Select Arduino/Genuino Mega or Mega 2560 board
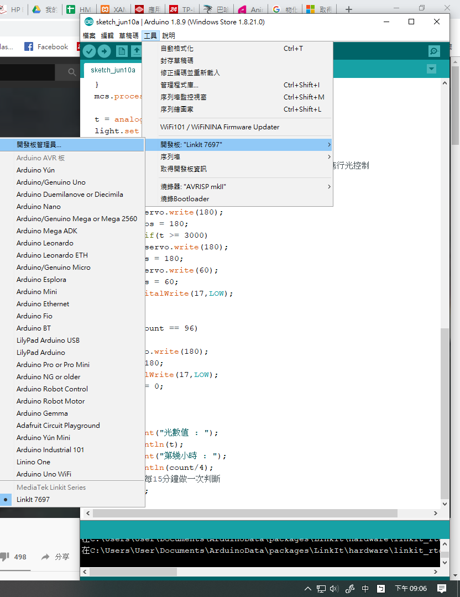Image resolution: width=460 pixels, height=597 pixels. coord(72,219)
